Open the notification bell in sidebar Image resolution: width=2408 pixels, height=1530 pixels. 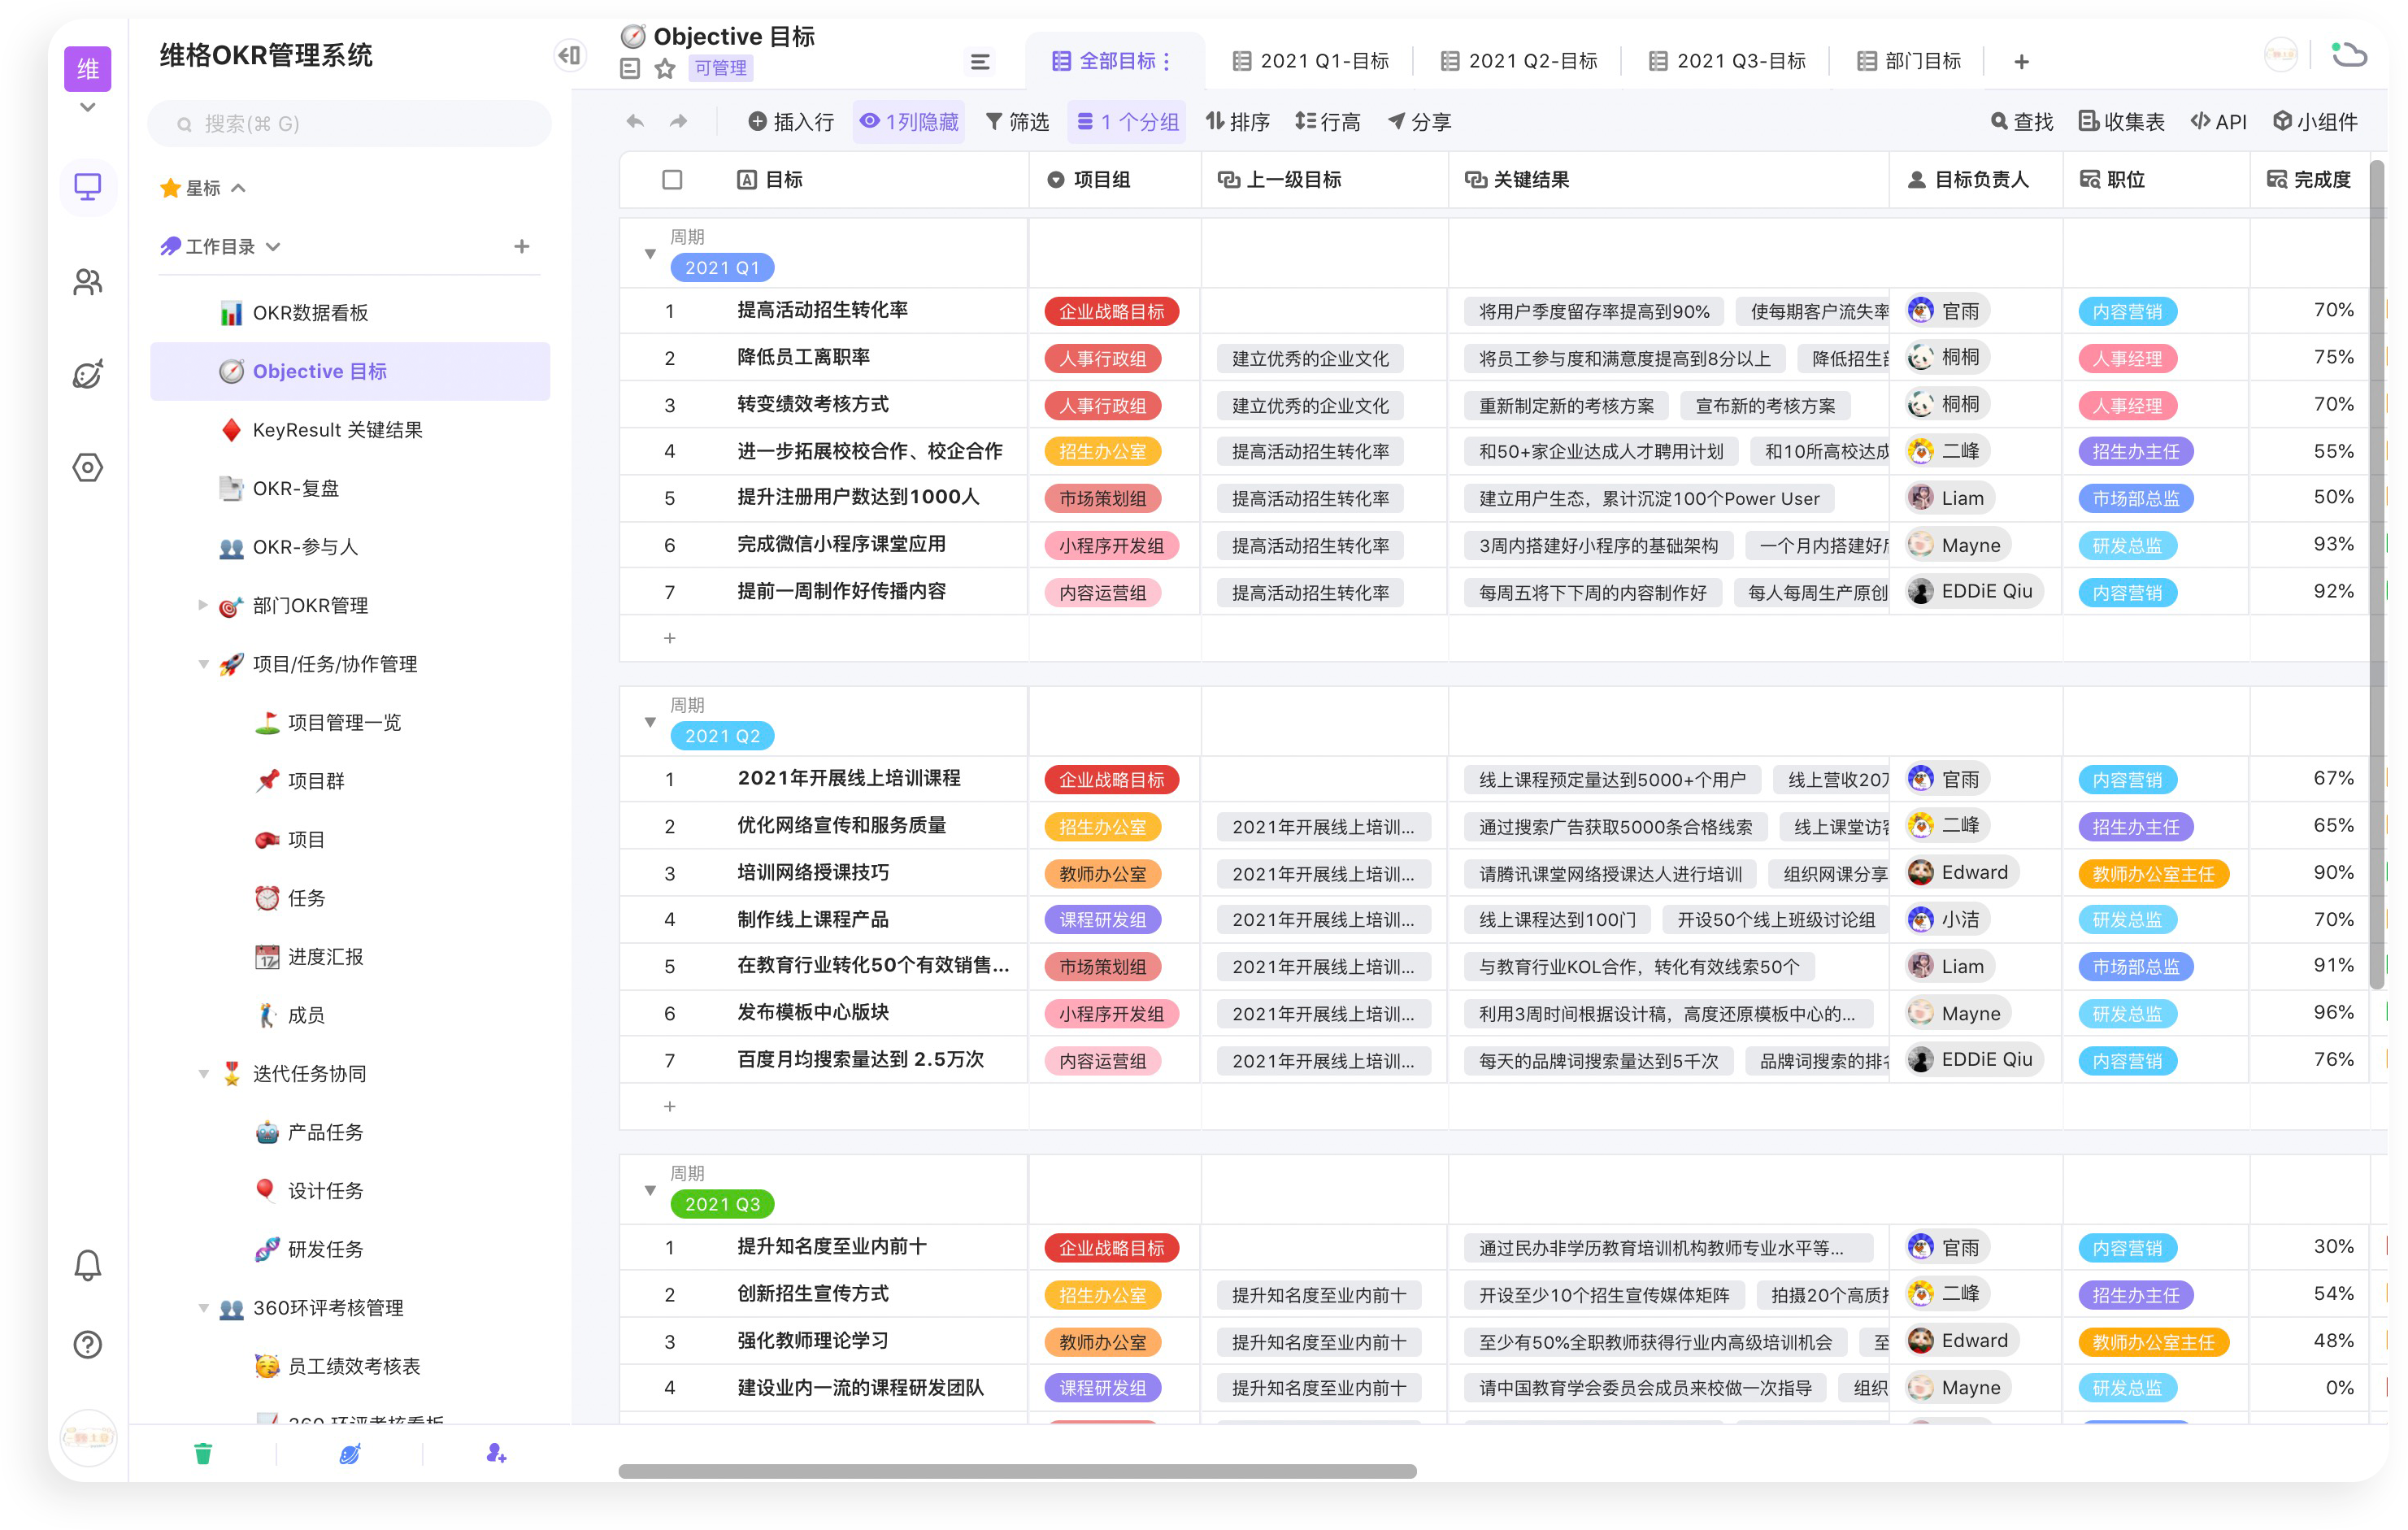(88, 1264)
